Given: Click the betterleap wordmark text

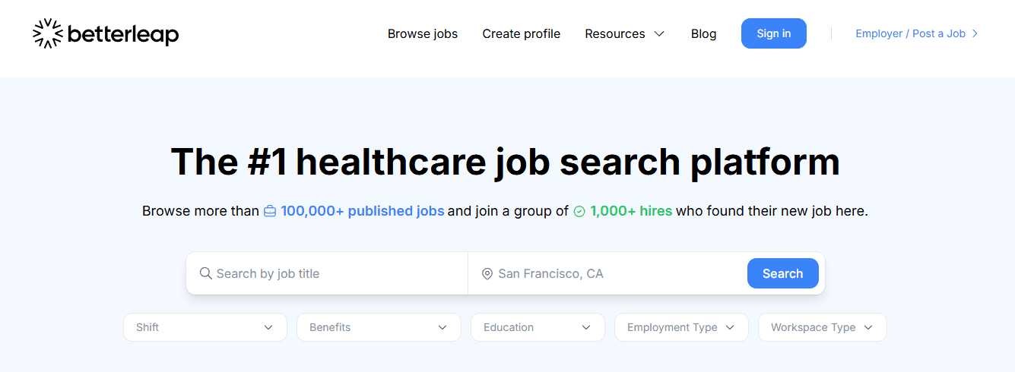Looking at the screenshot, I should (123, 34).
